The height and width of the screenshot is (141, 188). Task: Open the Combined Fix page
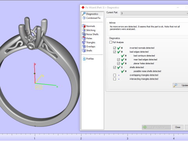point(93,18)
